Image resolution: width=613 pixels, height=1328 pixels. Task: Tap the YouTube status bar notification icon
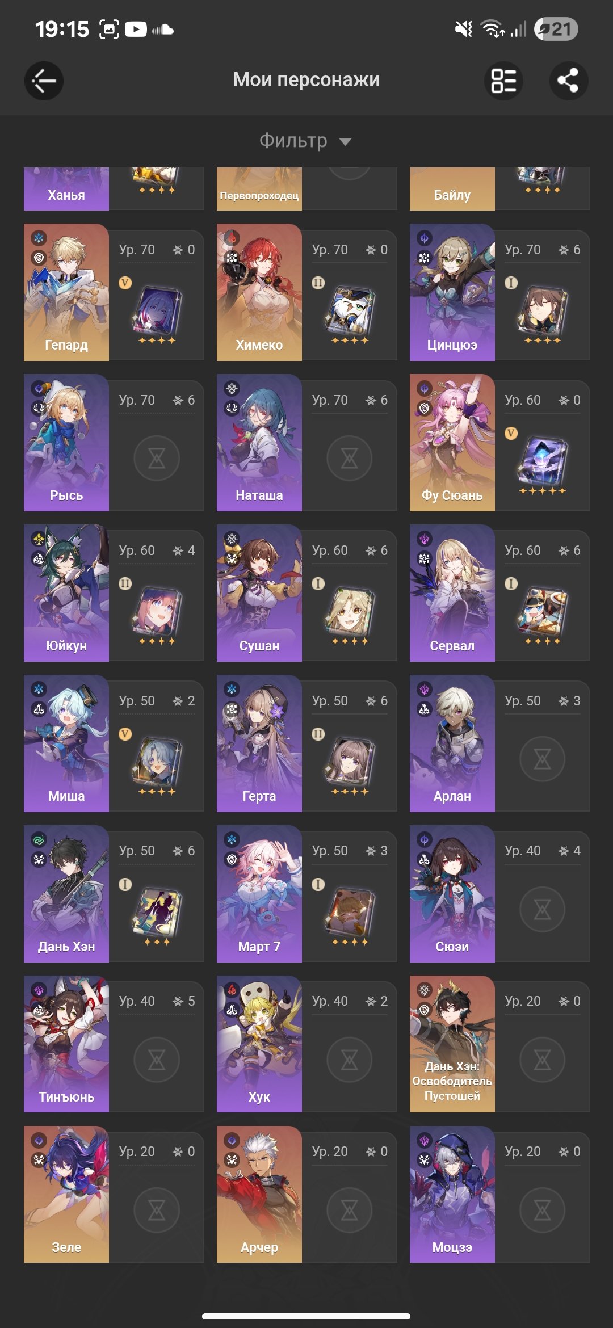[x=136, y=29]
